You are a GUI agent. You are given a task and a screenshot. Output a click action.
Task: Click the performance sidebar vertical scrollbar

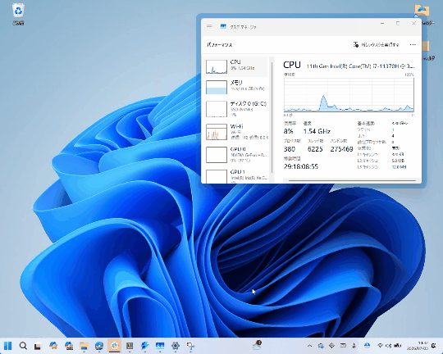272,119
